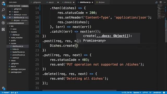Click LF end of line selector

coord(150,92)
